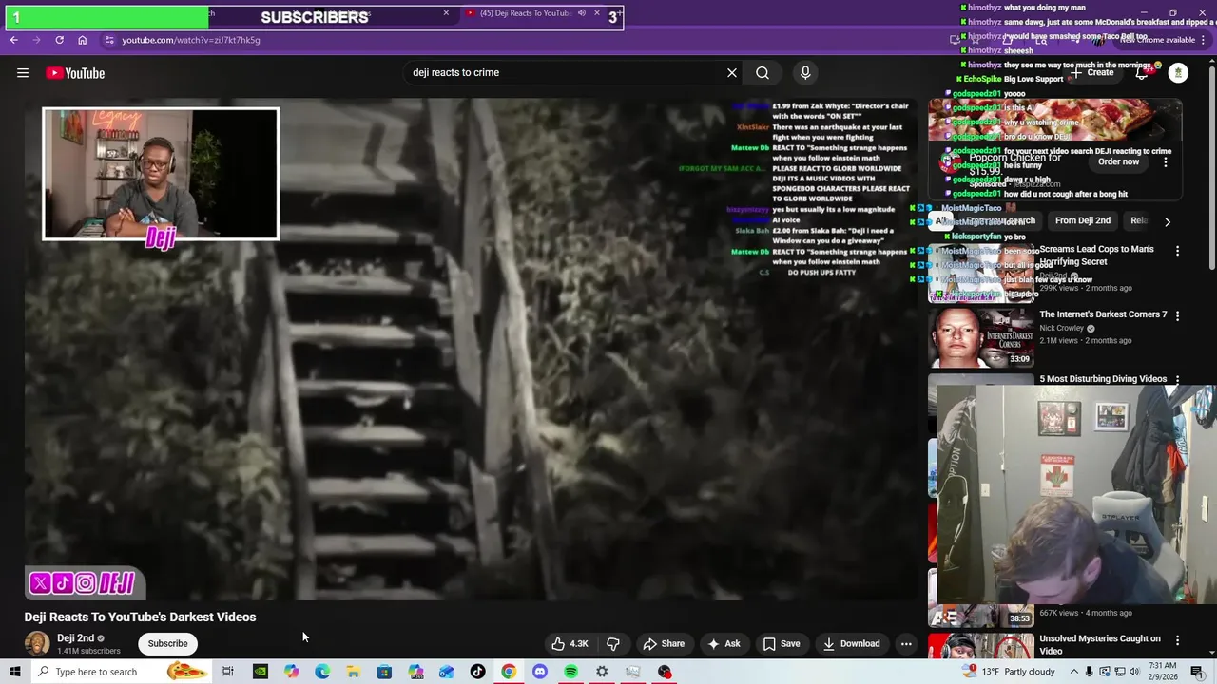Click Order now on the sponsored ad
The width and height of the screenshot is (1217, 684).
coord(1118,161)
